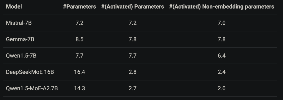This screenshot has width=283, height=100.
Task: Select the Qwen1.5-7B row label
Action: coord(21,56)
